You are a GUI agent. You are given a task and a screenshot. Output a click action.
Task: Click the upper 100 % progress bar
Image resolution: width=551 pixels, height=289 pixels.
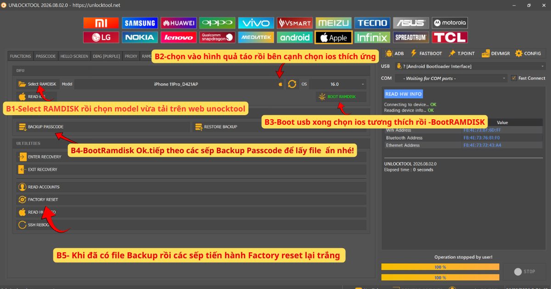440,267
